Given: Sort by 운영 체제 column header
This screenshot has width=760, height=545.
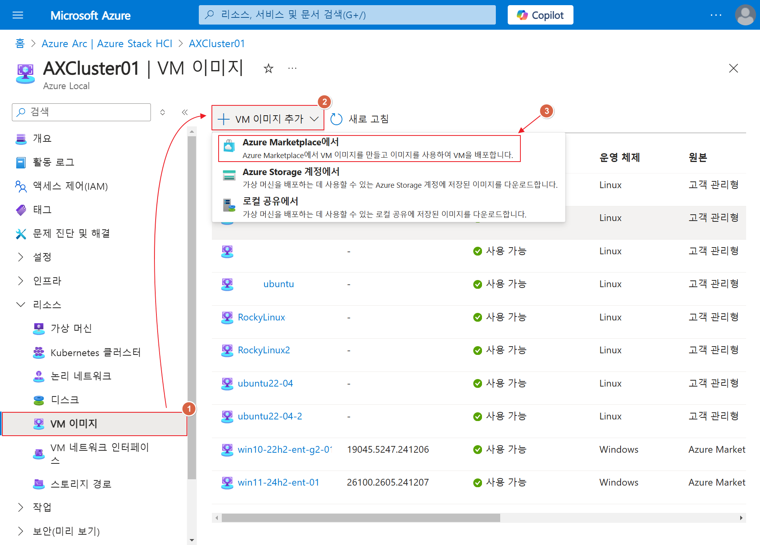Looking at the screenshot, I should click(x=619, y=158).
